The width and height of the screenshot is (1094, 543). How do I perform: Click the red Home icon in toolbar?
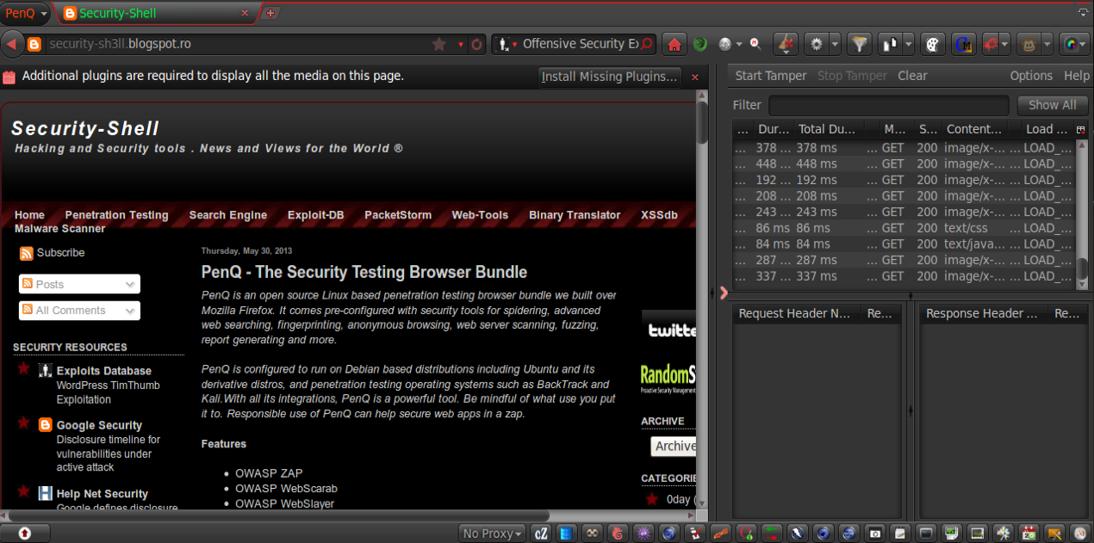674,44
